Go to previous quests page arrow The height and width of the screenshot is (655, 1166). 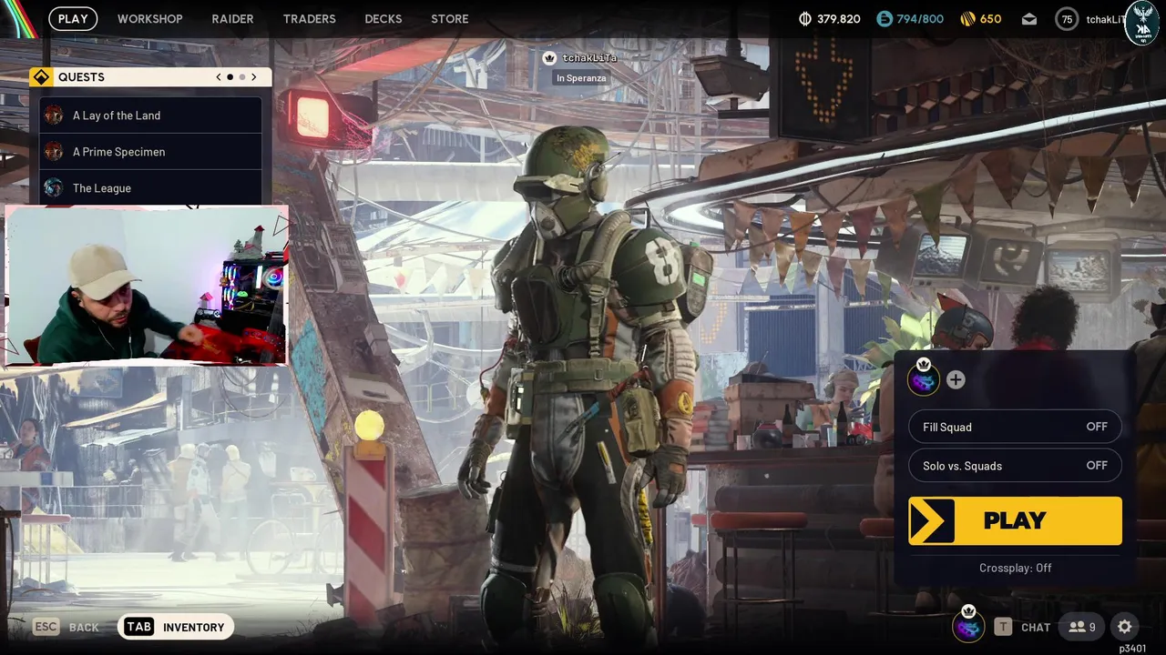pyautogui.click(x=218, y=77)
